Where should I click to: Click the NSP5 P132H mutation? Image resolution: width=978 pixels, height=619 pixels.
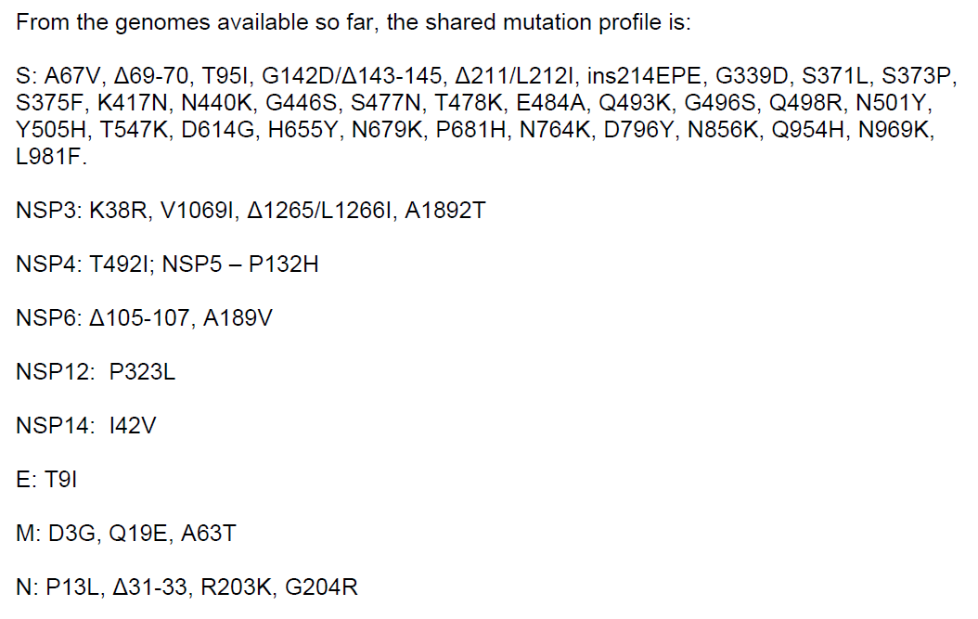tap(284, 265)
